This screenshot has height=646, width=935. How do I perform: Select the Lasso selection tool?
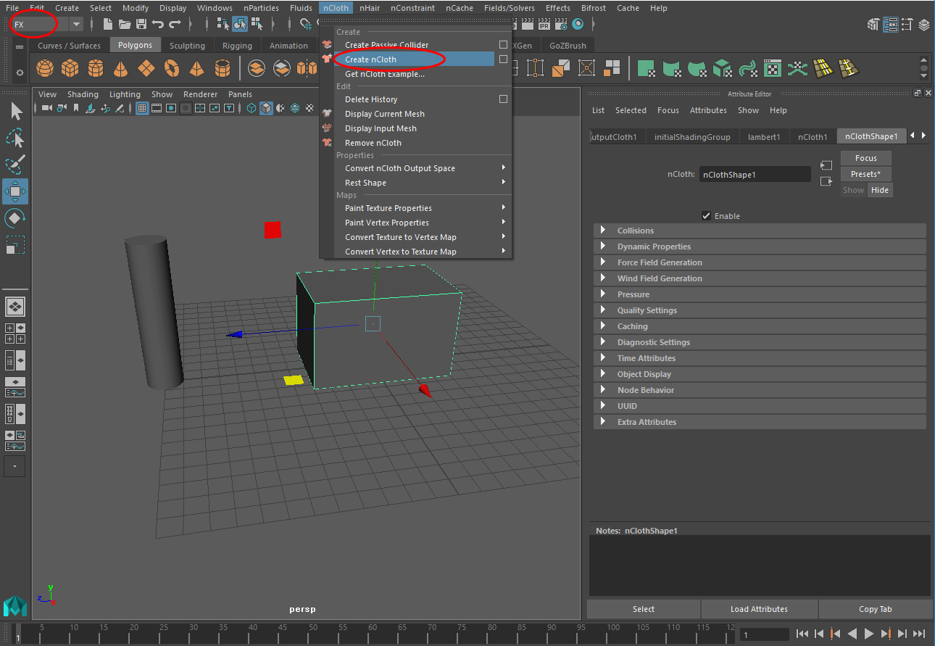pyautogui.click(x=16, y=138)
